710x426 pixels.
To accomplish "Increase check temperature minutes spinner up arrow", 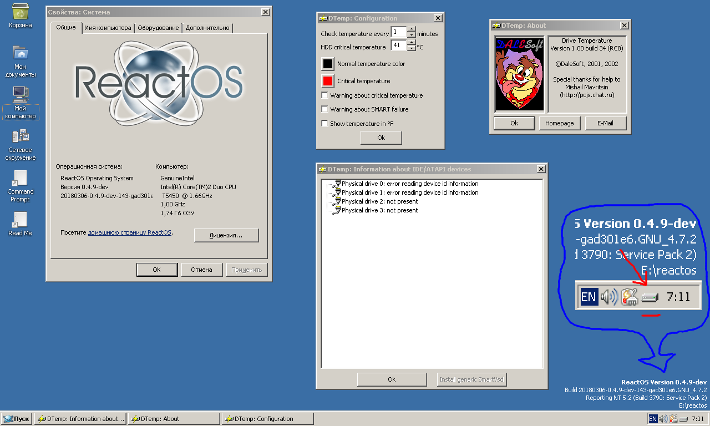I will tap(411, 30).
